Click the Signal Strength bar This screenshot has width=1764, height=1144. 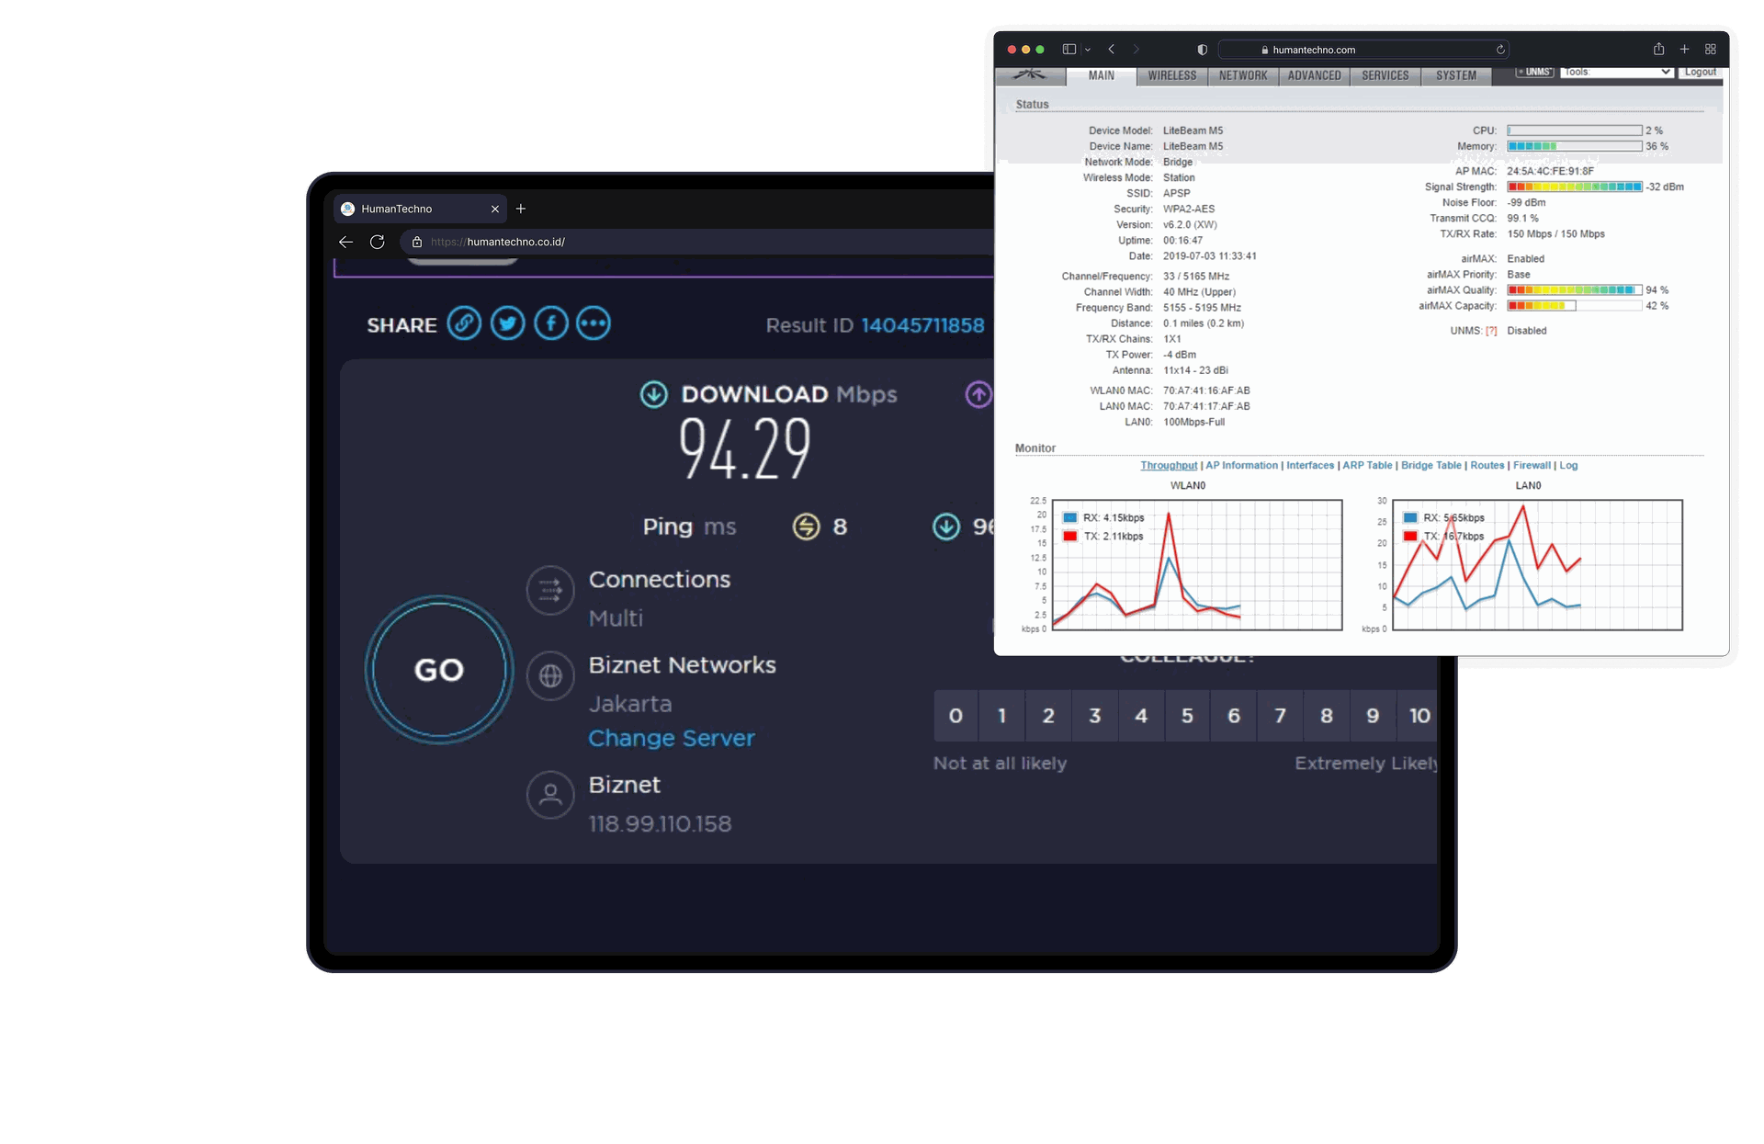tap(1575, 187)
